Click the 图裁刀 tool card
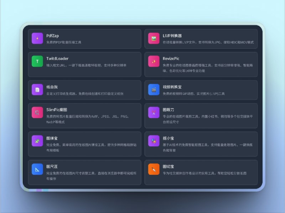This screenshot has width=285, height=213. click(200, 115)
